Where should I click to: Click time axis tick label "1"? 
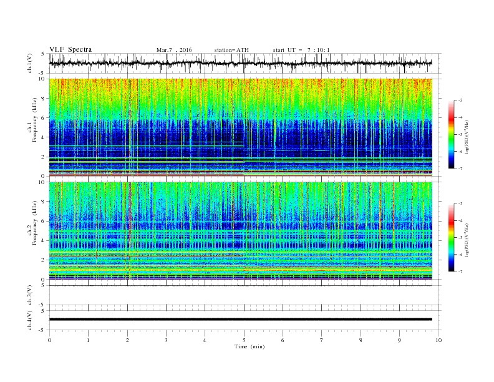pos(88,340)
